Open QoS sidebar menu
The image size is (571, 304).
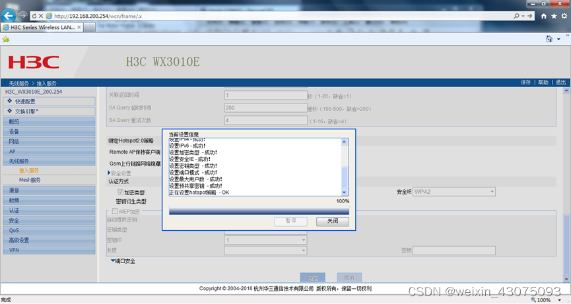(49, 230)
